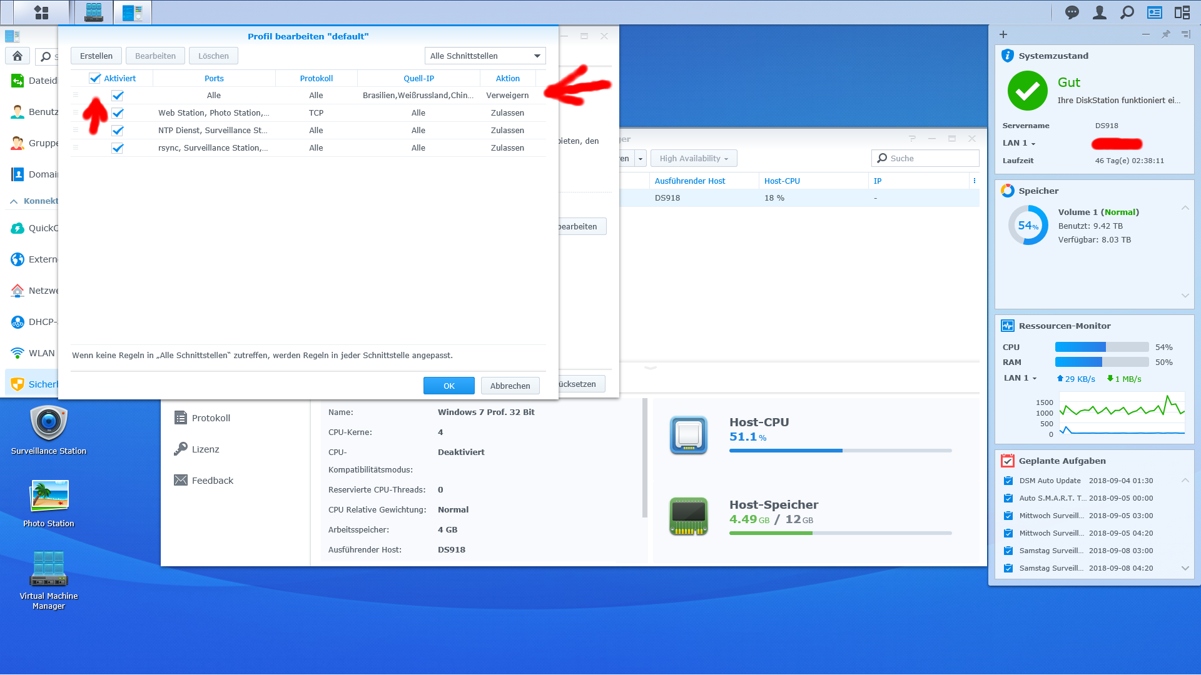Expand the High Availability dropdown
This screenshot has height=675, width=1201.
coord(693,159)
